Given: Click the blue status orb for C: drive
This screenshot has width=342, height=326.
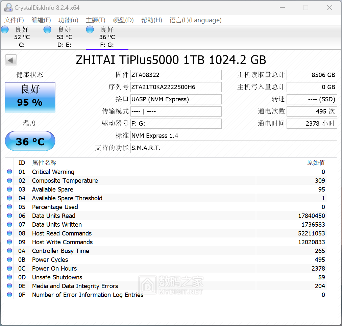Looking at the screenshot, I should 5,29.
